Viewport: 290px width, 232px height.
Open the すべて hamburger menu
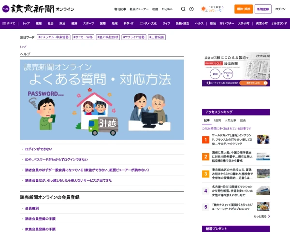tap(9, 23)
